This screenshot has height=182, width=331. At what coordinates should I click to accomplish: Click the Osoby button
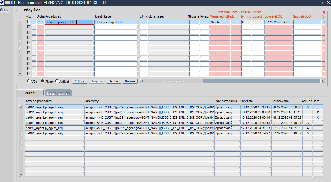[113, 81]
